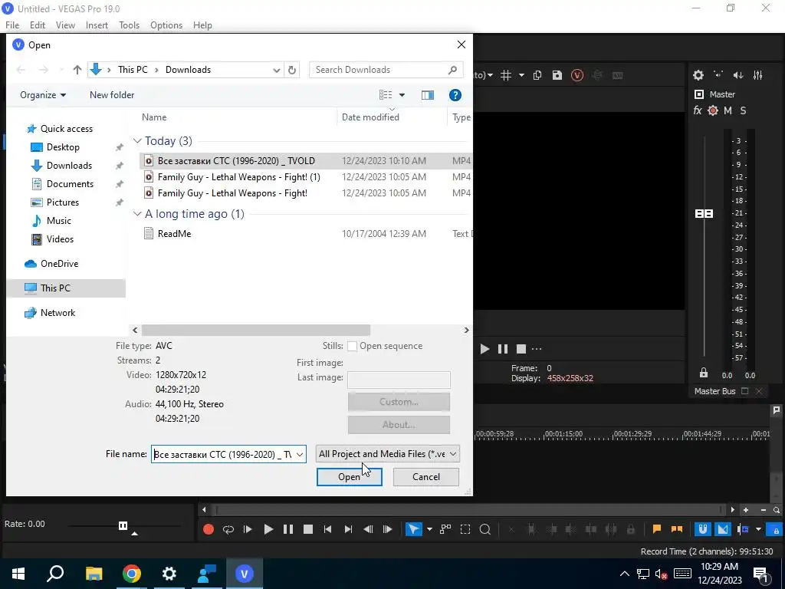785x589 pixels.
Task: Click the Pause button in the timeline transport
Action: coord(288,529)
